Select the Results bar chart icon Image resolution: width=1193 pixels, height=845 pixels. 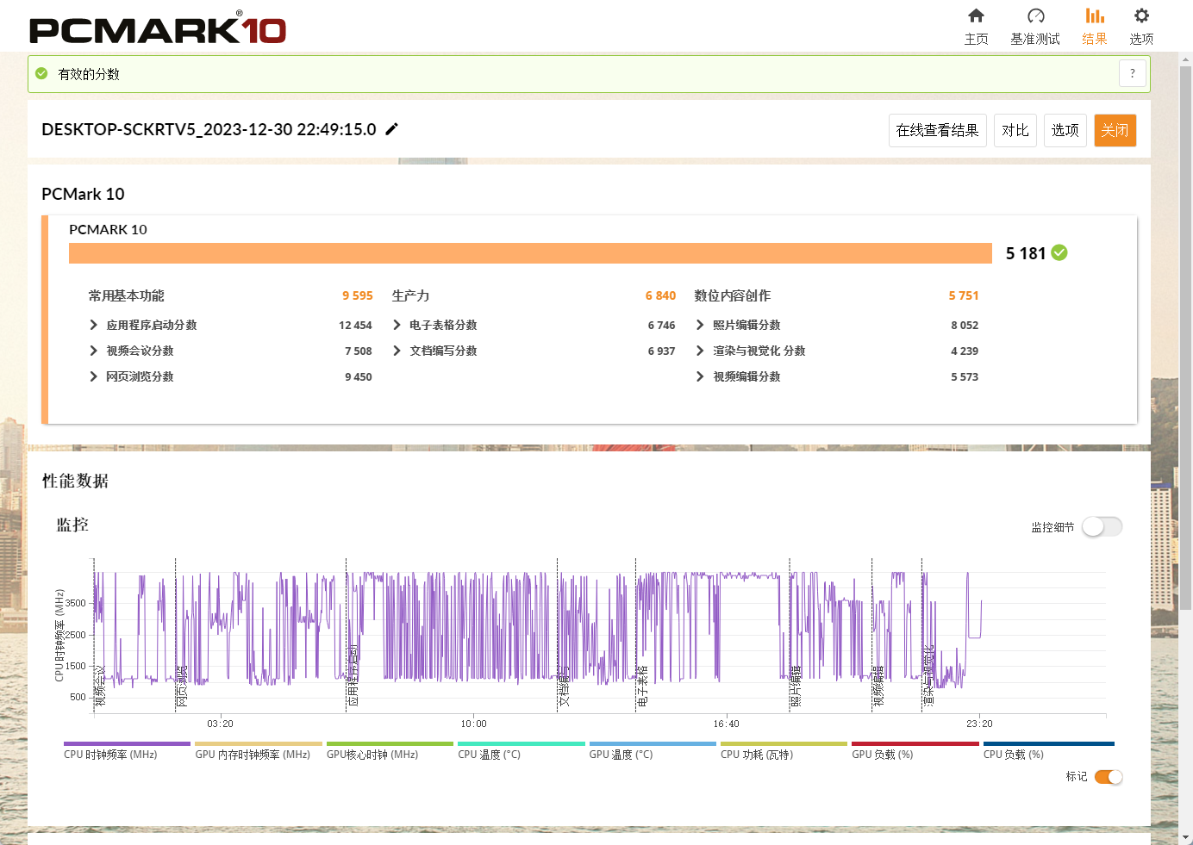pos(1094,16)
